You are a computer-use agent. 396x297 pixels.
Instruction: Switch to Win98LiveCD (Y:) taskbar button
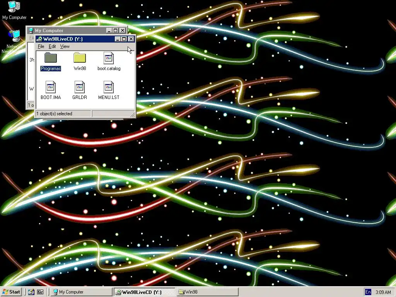144,292
